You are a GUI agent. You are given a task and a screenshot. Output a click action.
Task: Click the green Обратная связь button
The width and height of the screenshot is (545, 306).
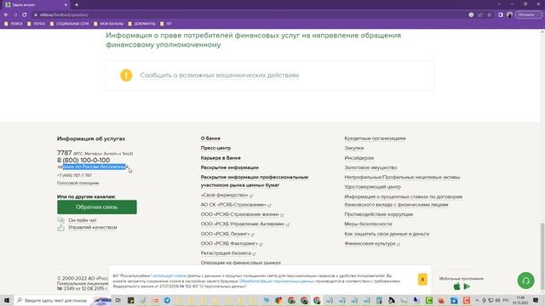point(97,207)
